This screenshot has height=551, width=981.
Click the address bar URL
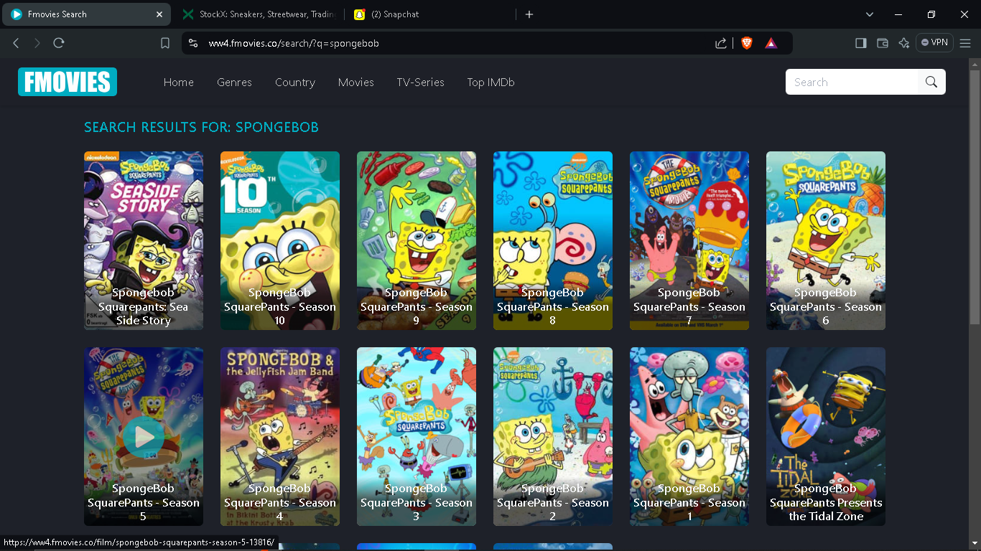pyautogui.click(x=294, y=43)
